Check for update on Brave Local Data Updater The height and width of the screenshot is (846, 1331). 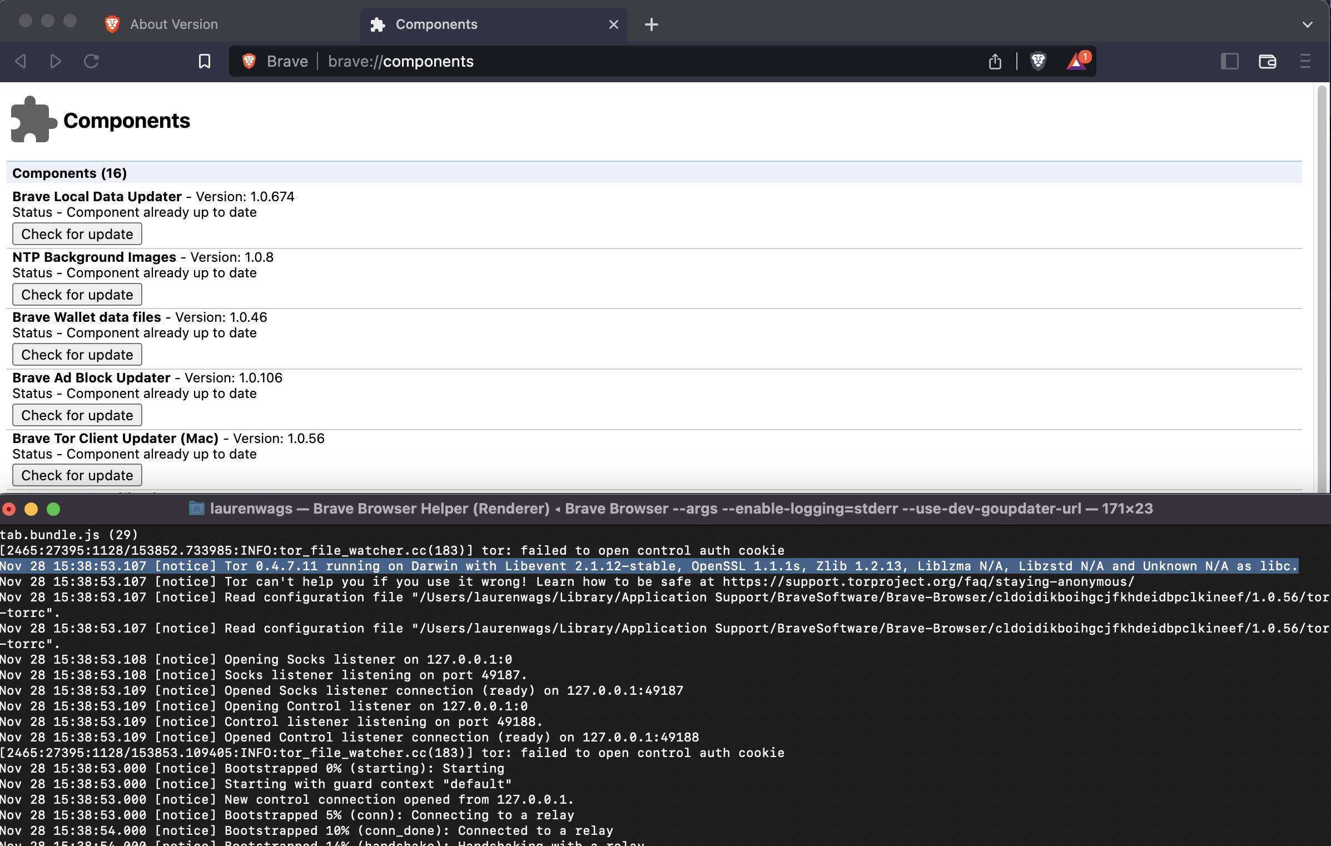(x=77, y=233)
